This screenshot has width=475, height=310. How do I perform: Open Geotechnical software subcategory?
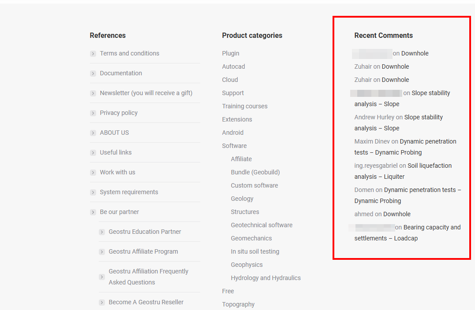(x=262, y=225)
